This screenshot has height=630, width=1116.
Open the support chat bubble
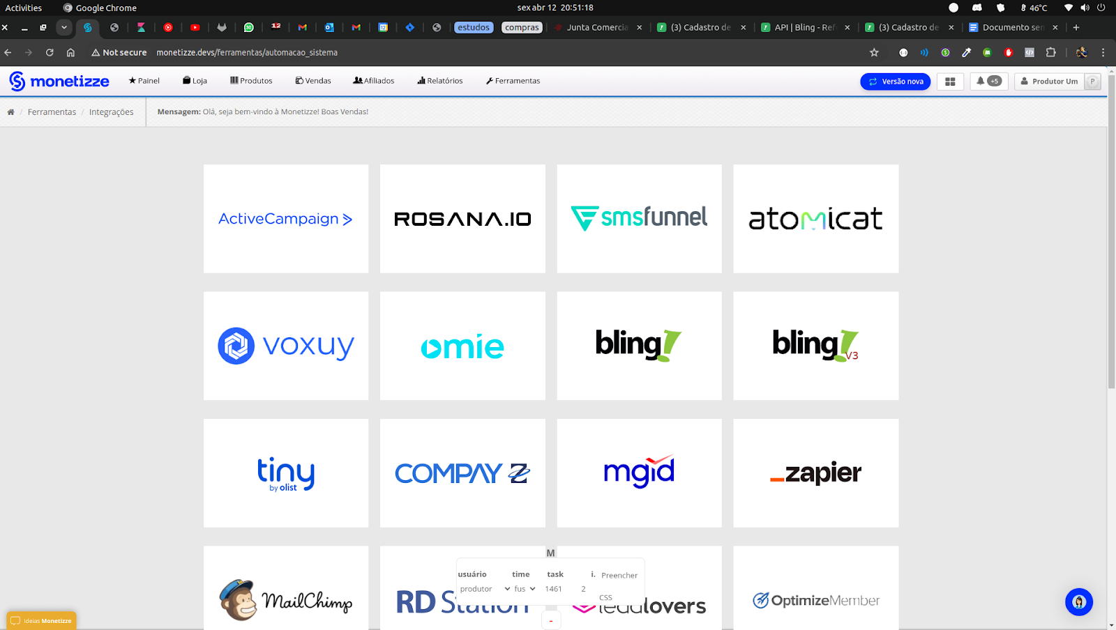(x=1079, y=602)
